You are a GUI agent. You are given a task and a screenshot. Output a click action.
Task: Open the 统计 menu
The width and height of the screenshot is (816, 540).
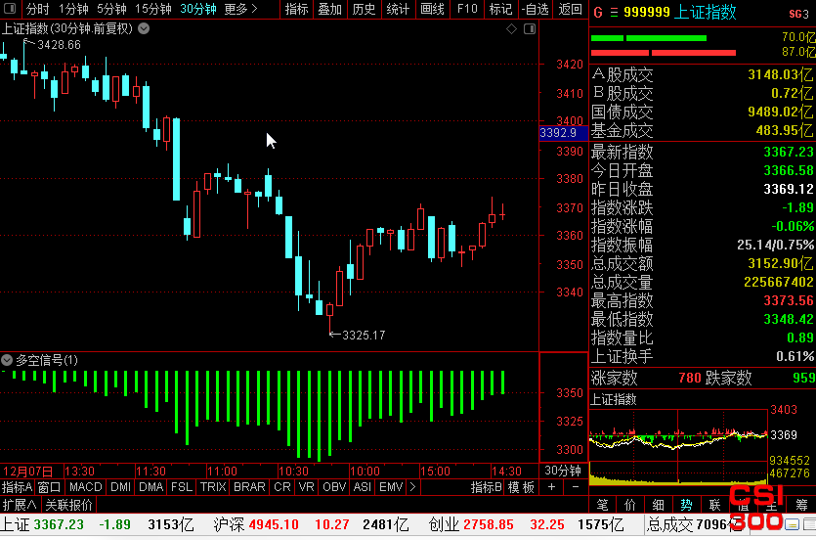pos(398,9)
